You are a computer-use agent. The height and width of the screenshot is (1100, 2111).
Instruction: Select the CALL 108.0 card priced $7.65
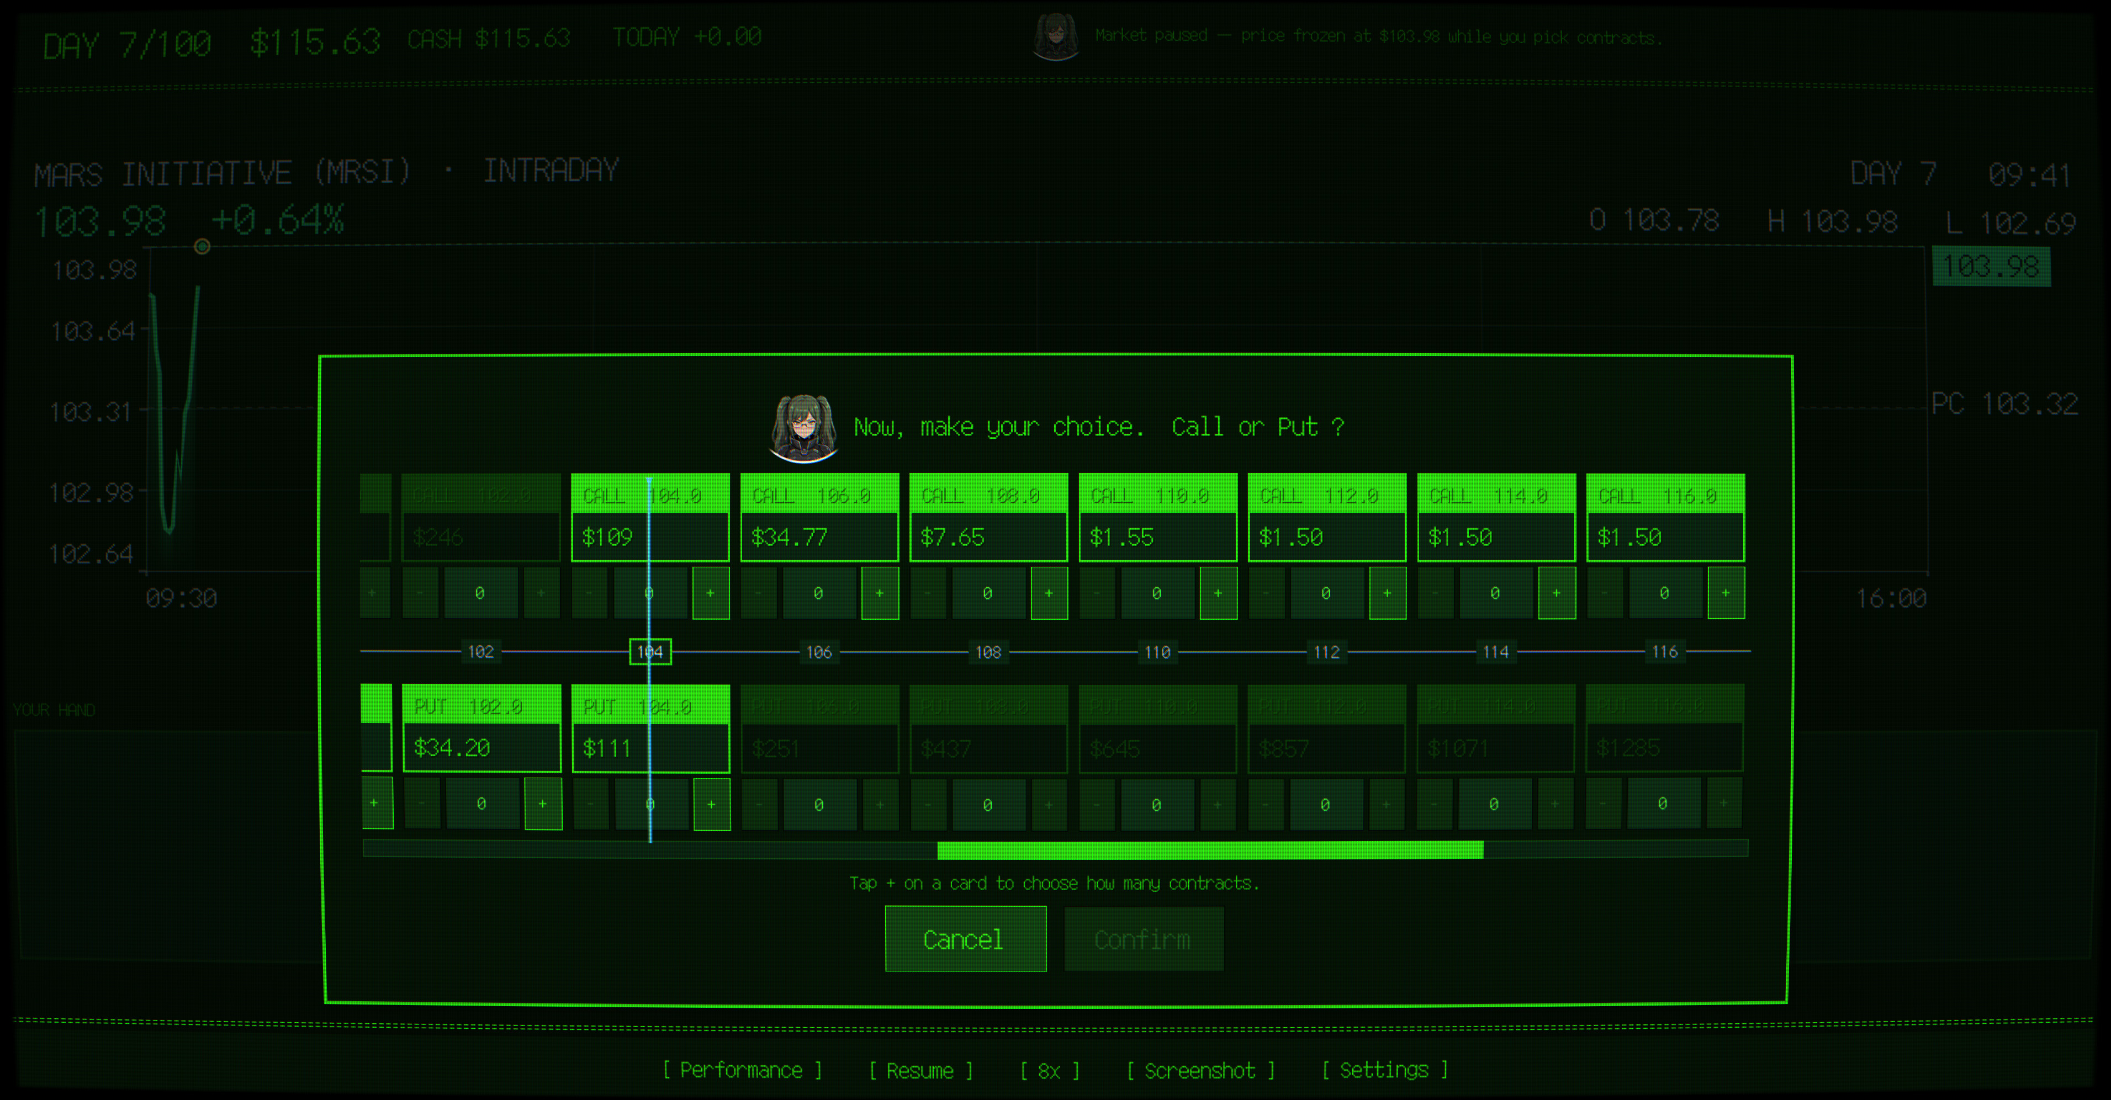coord(988,518)
